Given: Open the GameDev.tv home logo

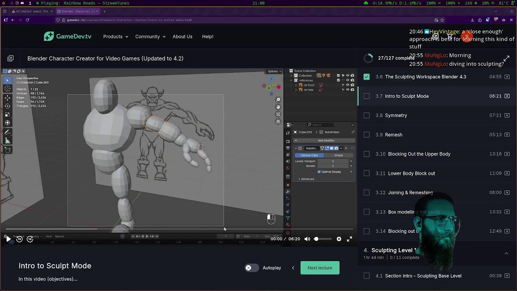Looking at the screenshot, I should [67, 36].
